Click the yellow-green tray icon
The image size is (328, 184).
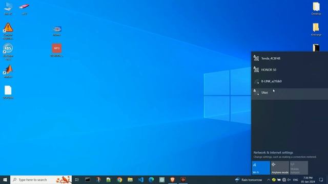[x=274, y=180]
